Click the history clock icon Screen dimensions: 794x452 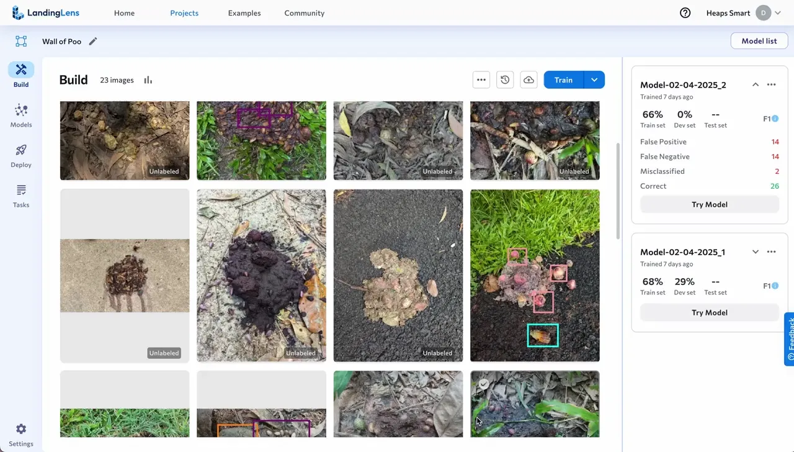(x=505, y=80)
